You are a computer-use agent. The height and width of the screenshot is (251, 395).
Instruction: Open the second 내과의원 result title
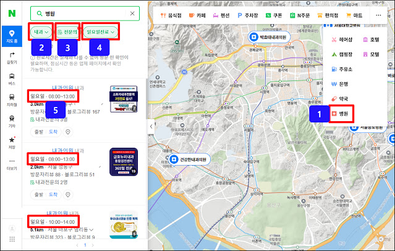tap(62, 150)
